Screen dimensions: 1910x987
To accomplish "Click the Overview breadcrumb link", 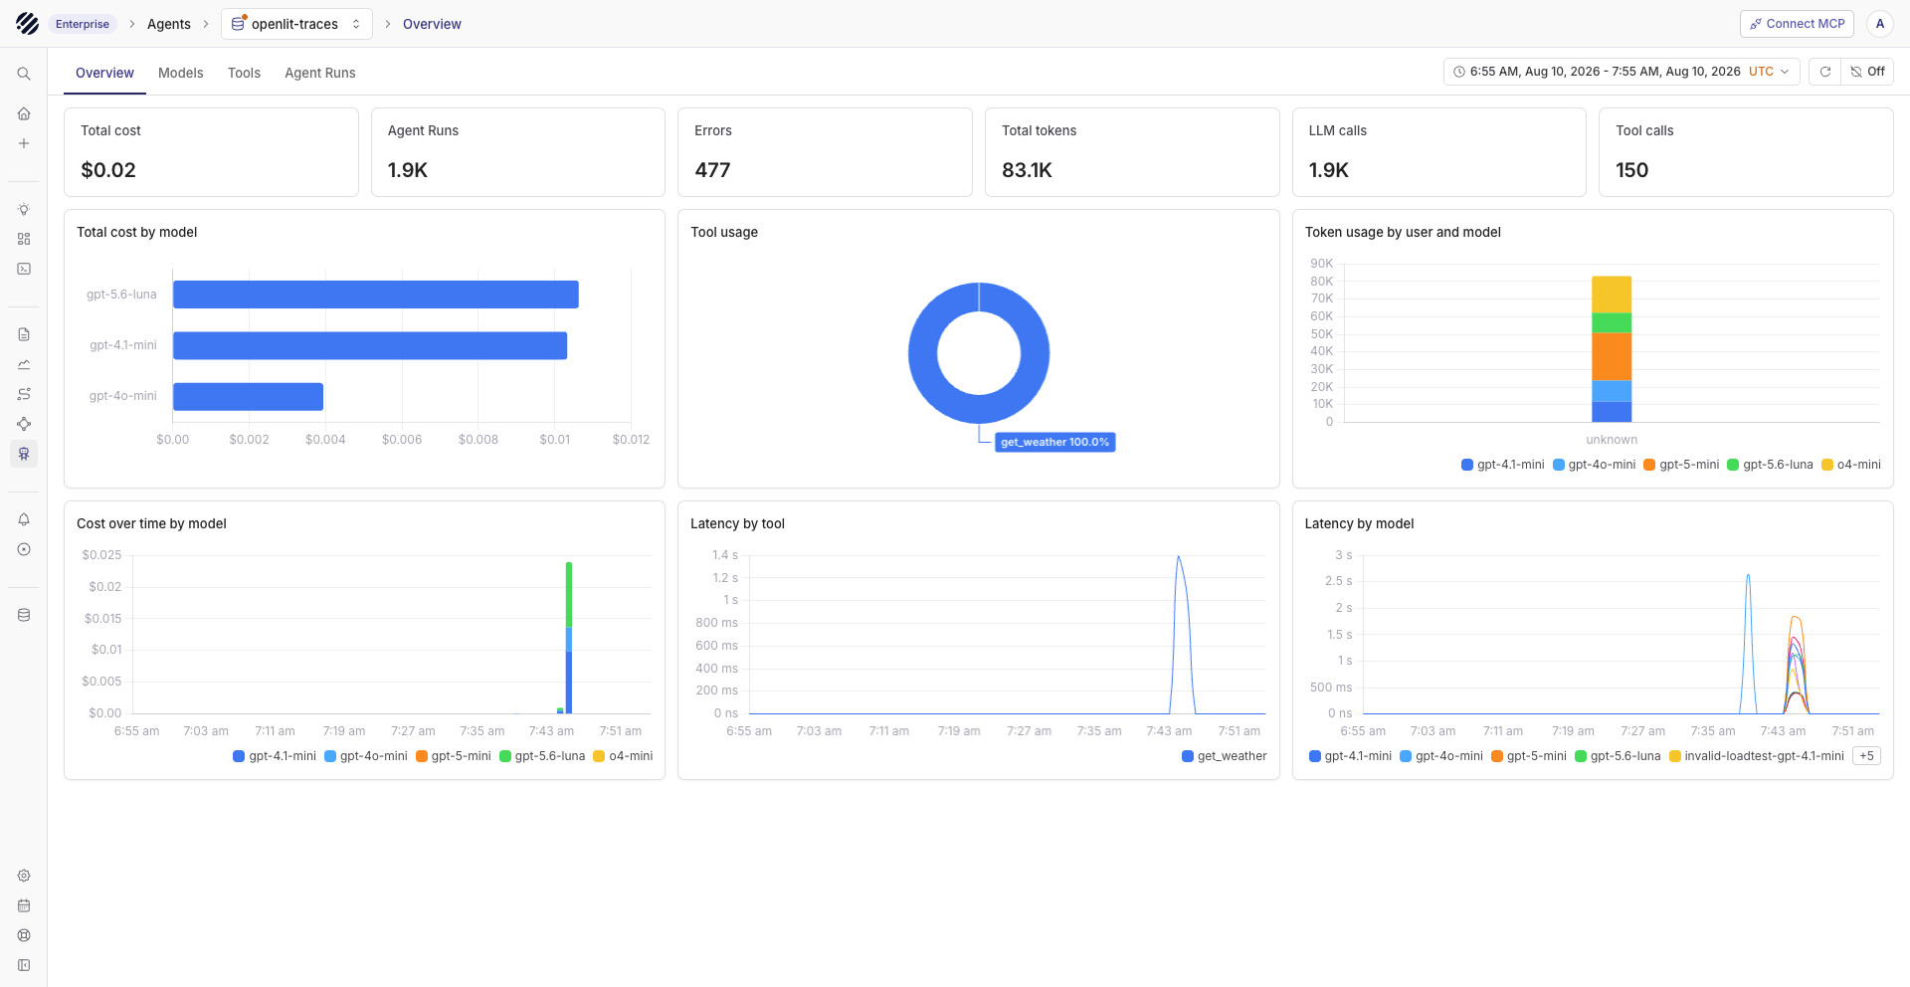I will 432,24.
